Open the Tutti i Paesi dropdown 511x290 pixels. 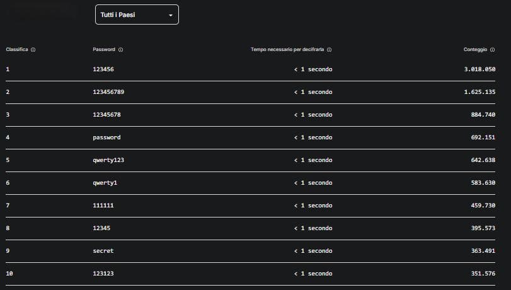[137, 14]
